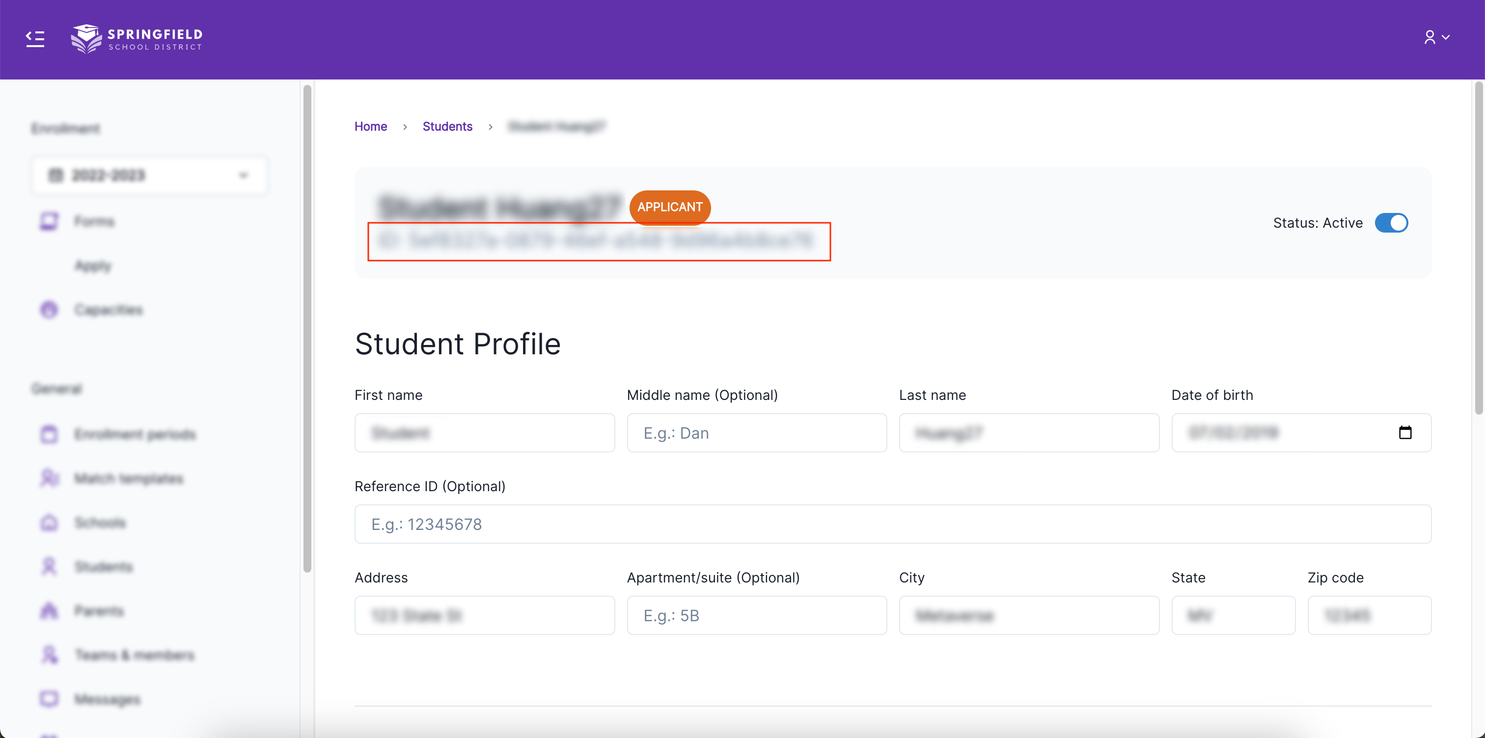Open Students in the sidebar menu
This screenshot has width=1485, height=738.
pos(103,567)
